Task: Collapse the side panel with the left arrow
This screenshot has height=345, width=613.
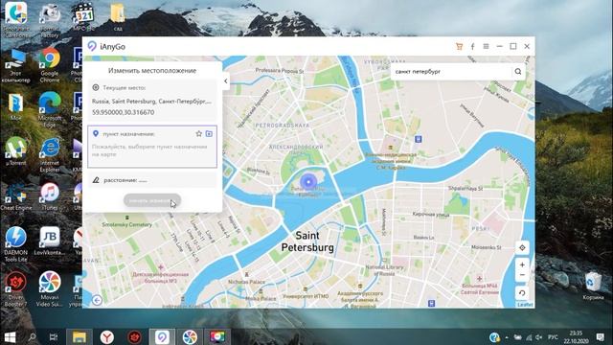Action: pyautogui.click(x=226, y=80)
